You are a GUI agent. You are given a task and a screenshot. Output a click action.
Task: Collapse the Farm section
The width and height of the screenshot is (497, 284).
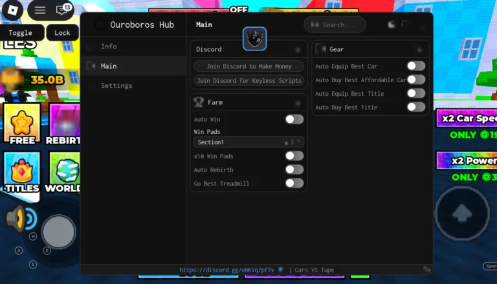(x=298, y=103)
